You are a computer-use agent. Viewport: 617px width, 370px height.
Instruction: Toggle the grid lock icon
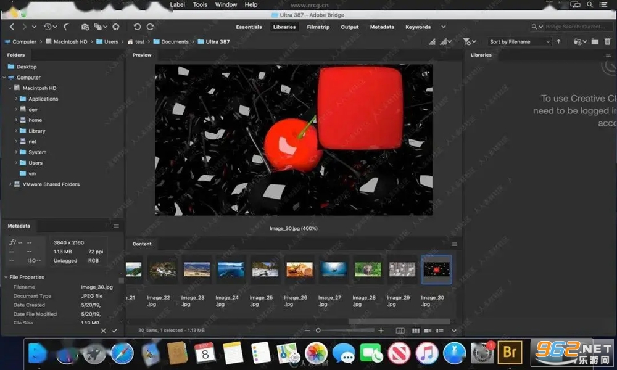400,331
